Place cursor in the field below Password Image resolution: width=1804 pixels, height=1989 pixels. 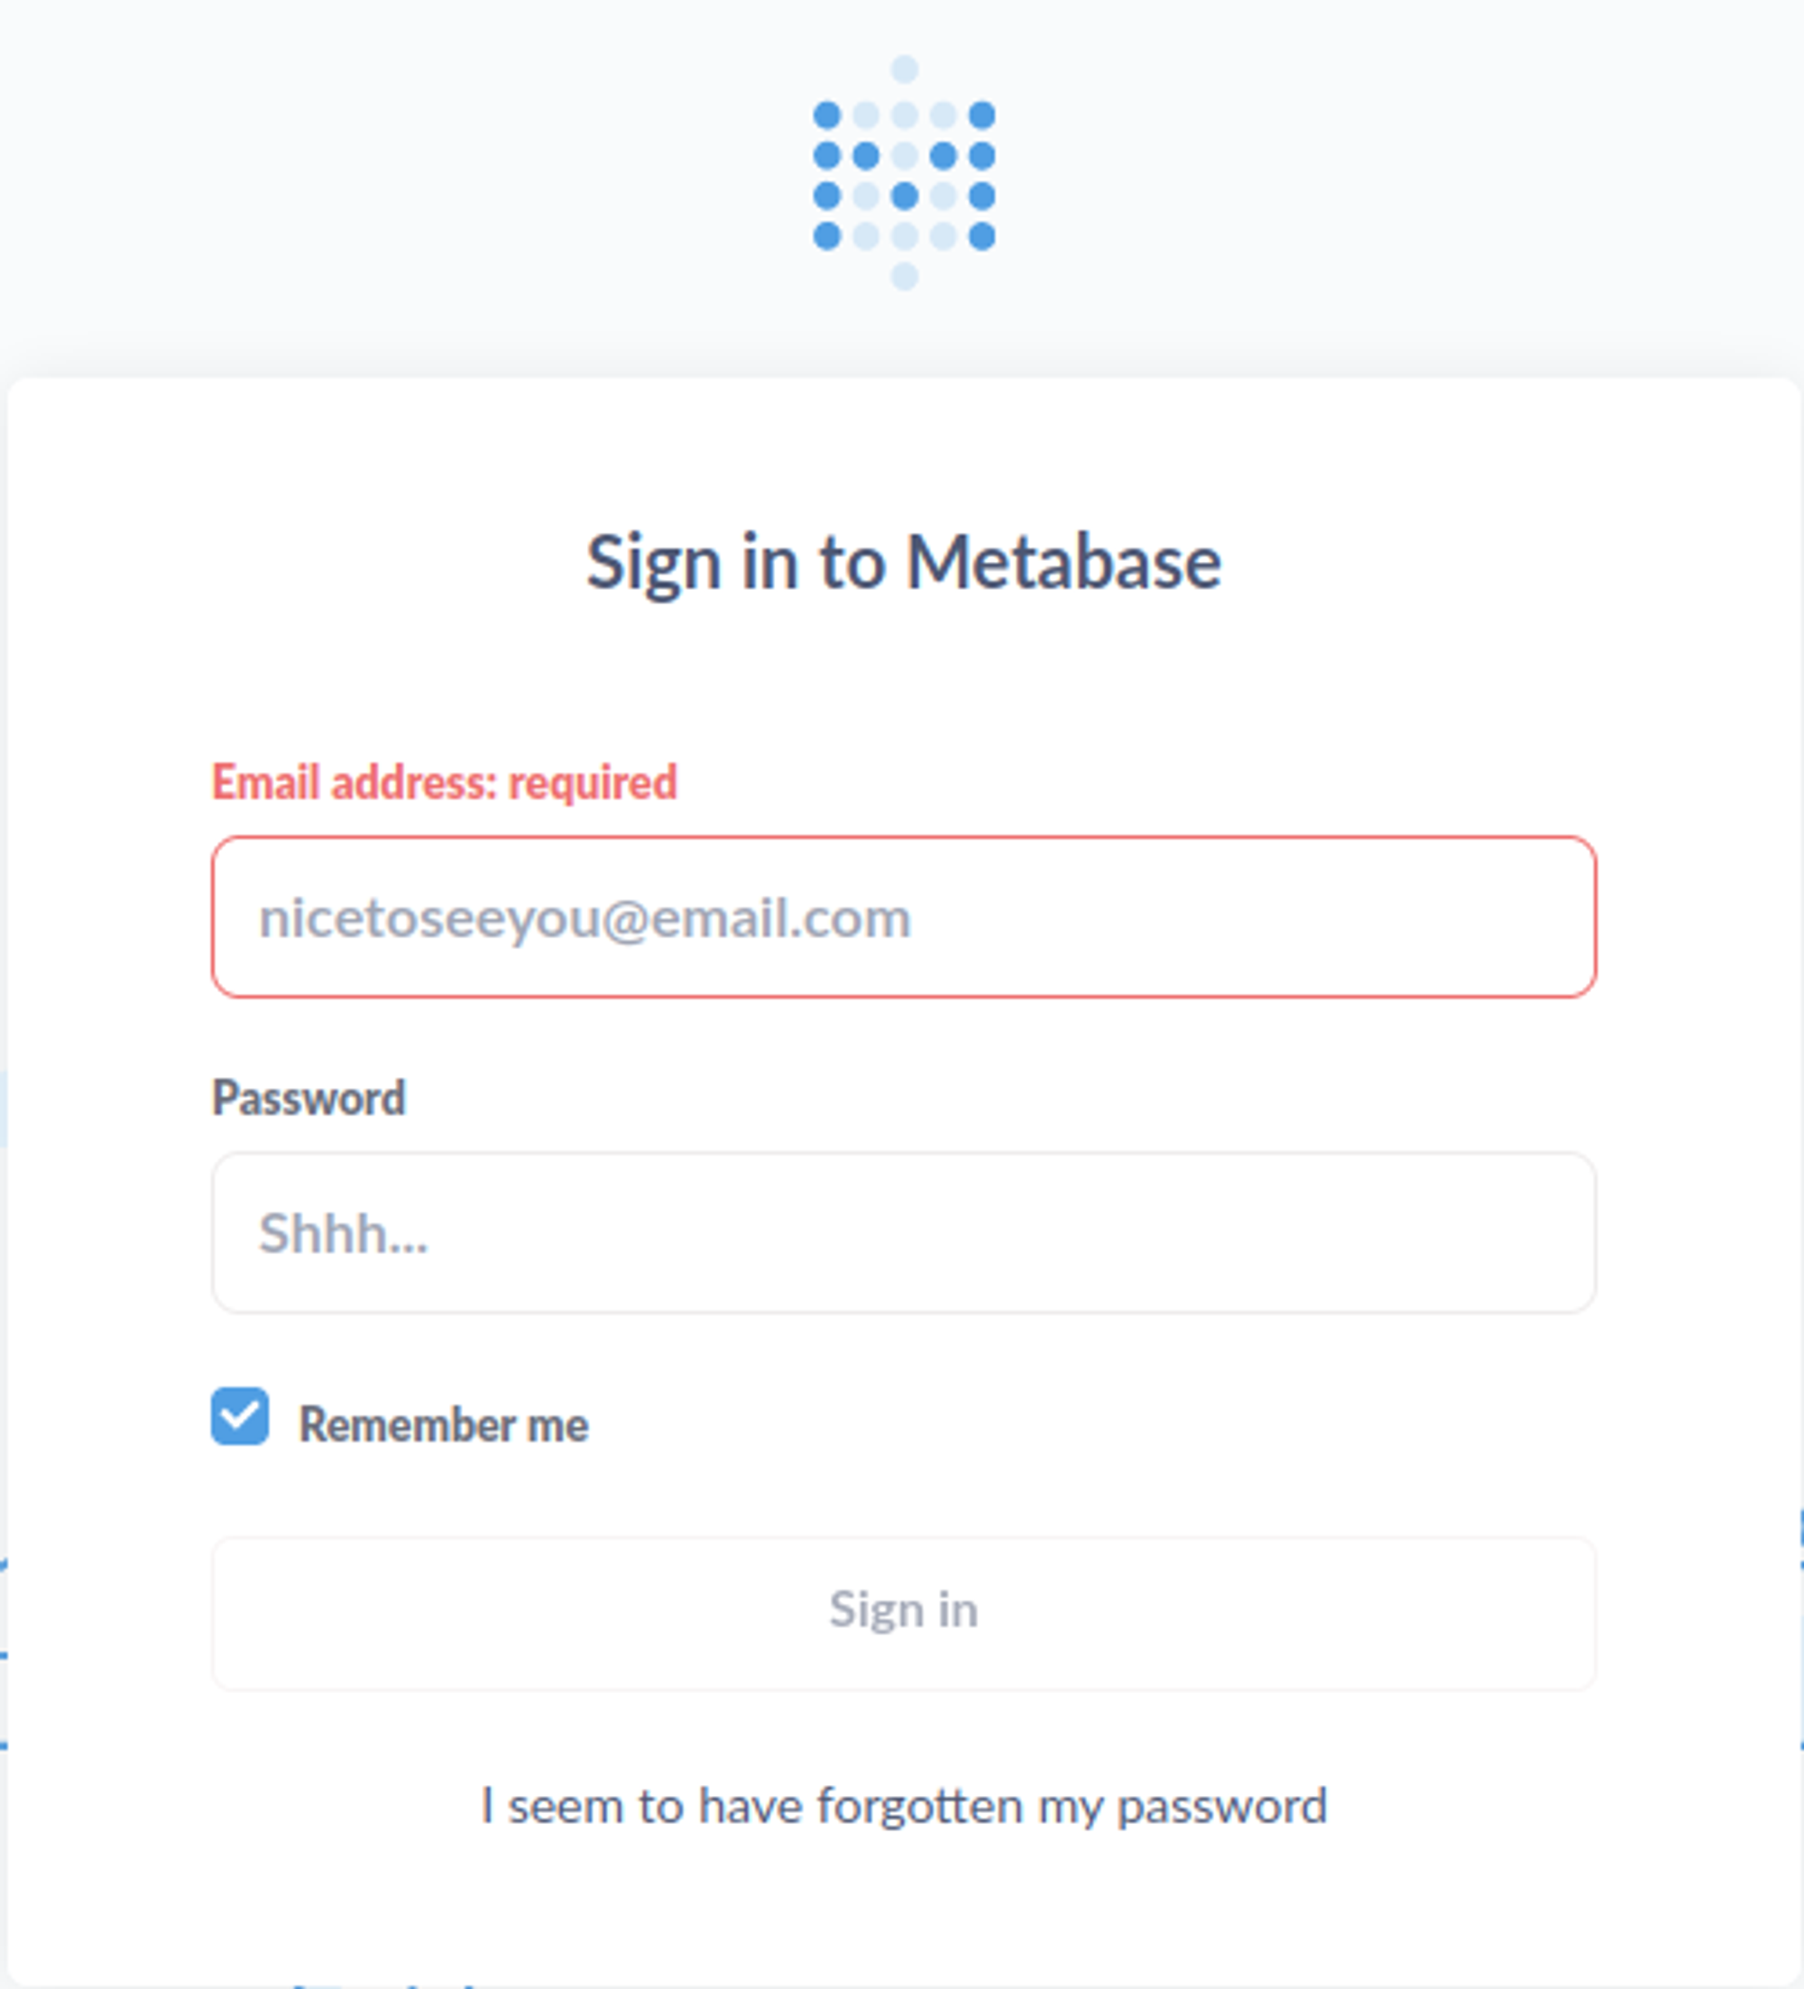pos(904,1232)
